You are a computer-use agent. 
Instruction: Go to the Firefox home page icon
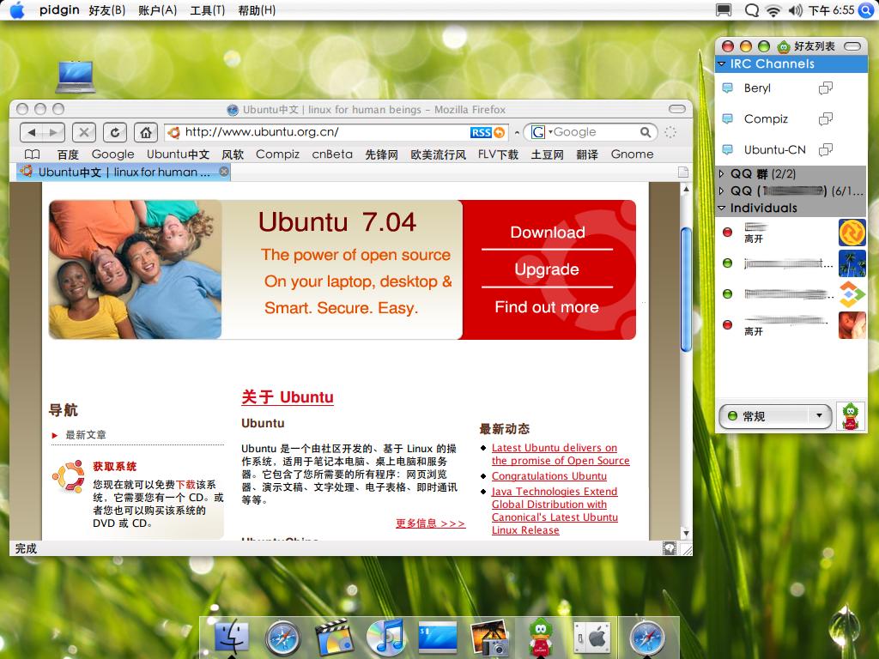click(x=146, y=132)
